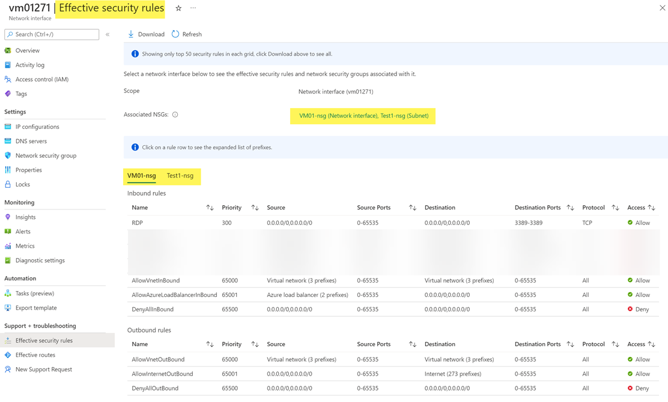Click the Tags icon
Image resolution: width=668 pixels, height=402 pixels.
tap(8, 94)
